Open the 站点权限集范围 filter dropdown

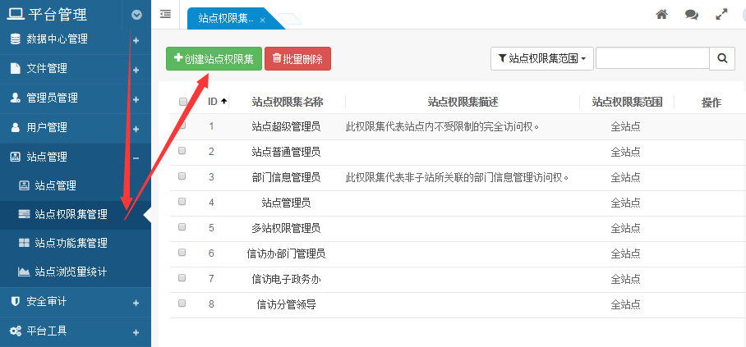[541, 58]
